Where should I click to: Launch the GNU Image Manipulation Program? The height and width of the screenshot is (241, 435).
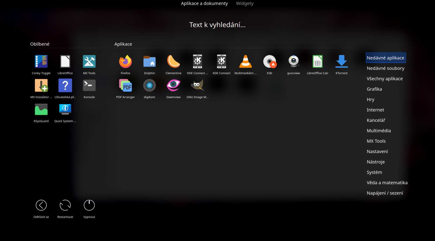(x=197, y=88)
